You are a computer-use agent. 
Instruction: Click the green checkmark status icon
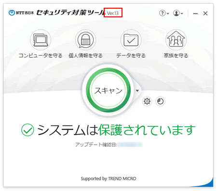(x=27, y=130)
